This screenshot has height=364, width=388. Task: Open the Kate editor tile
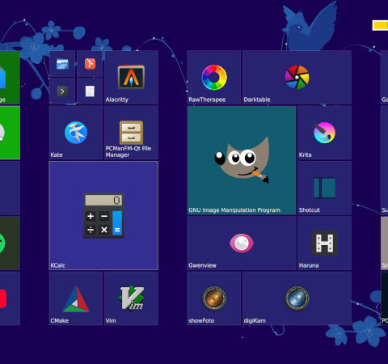click(76, 133)
